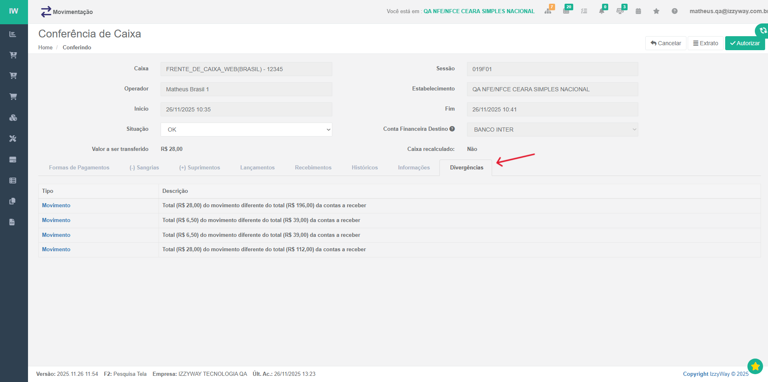Click the notifications bell icon
Viewport: 768px width, 382px height.
(602, 11)
